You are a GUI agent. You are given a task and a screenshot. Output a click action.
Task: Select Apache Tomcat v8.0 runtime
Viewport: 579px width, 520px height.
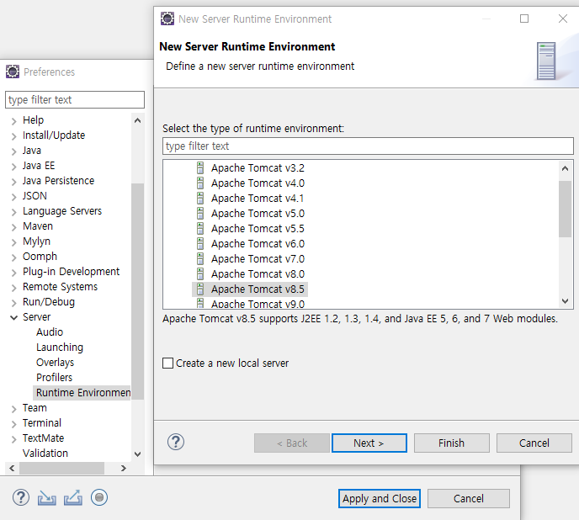(258, 274)
